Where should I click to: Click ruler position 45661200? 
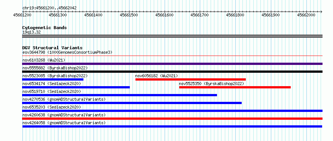coord(22,15)
